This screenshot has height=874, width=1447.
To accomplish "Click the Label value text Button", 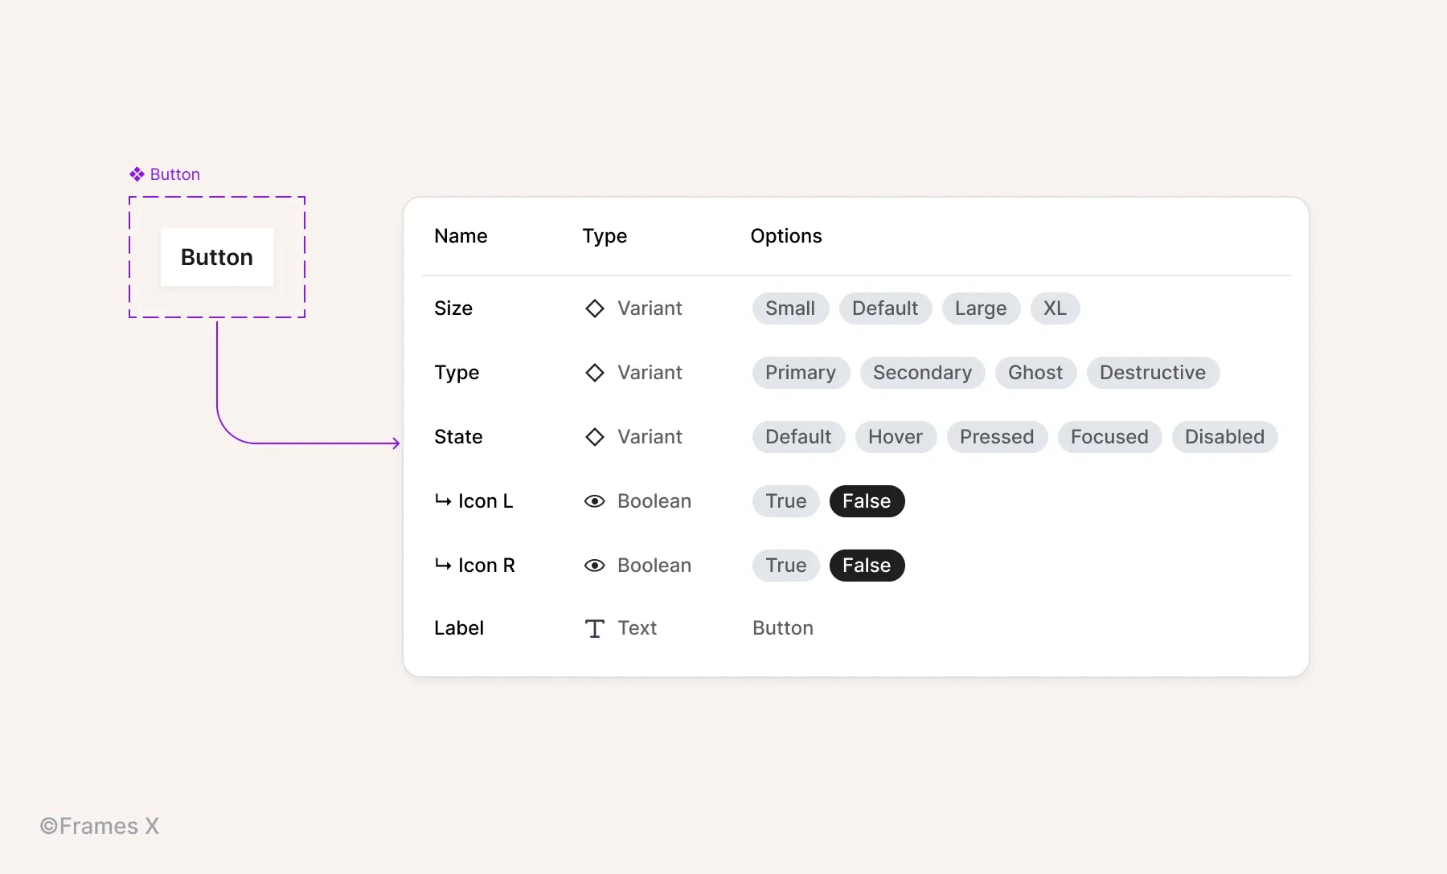I will (x=783, y=628).
